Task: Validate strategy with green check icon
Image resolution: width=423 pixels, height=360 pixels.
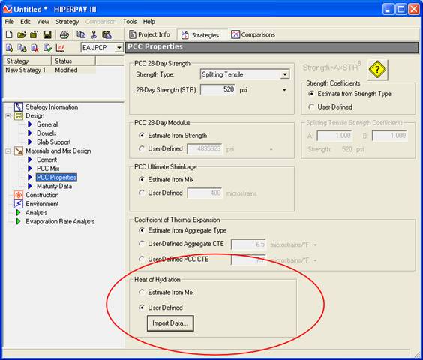Action: (47, 48)
